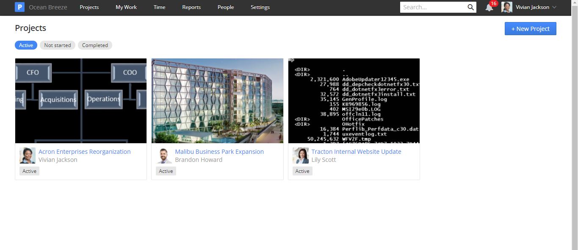Open the People menu
The image size is (578, 250).
tap(226, 7)
